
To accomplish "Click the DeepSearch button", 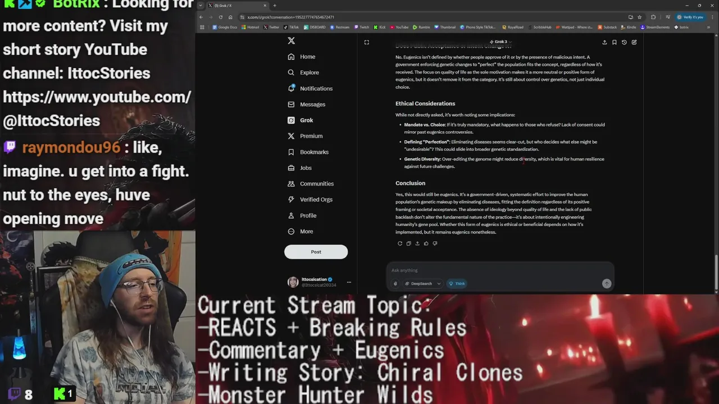I will 418,284.
